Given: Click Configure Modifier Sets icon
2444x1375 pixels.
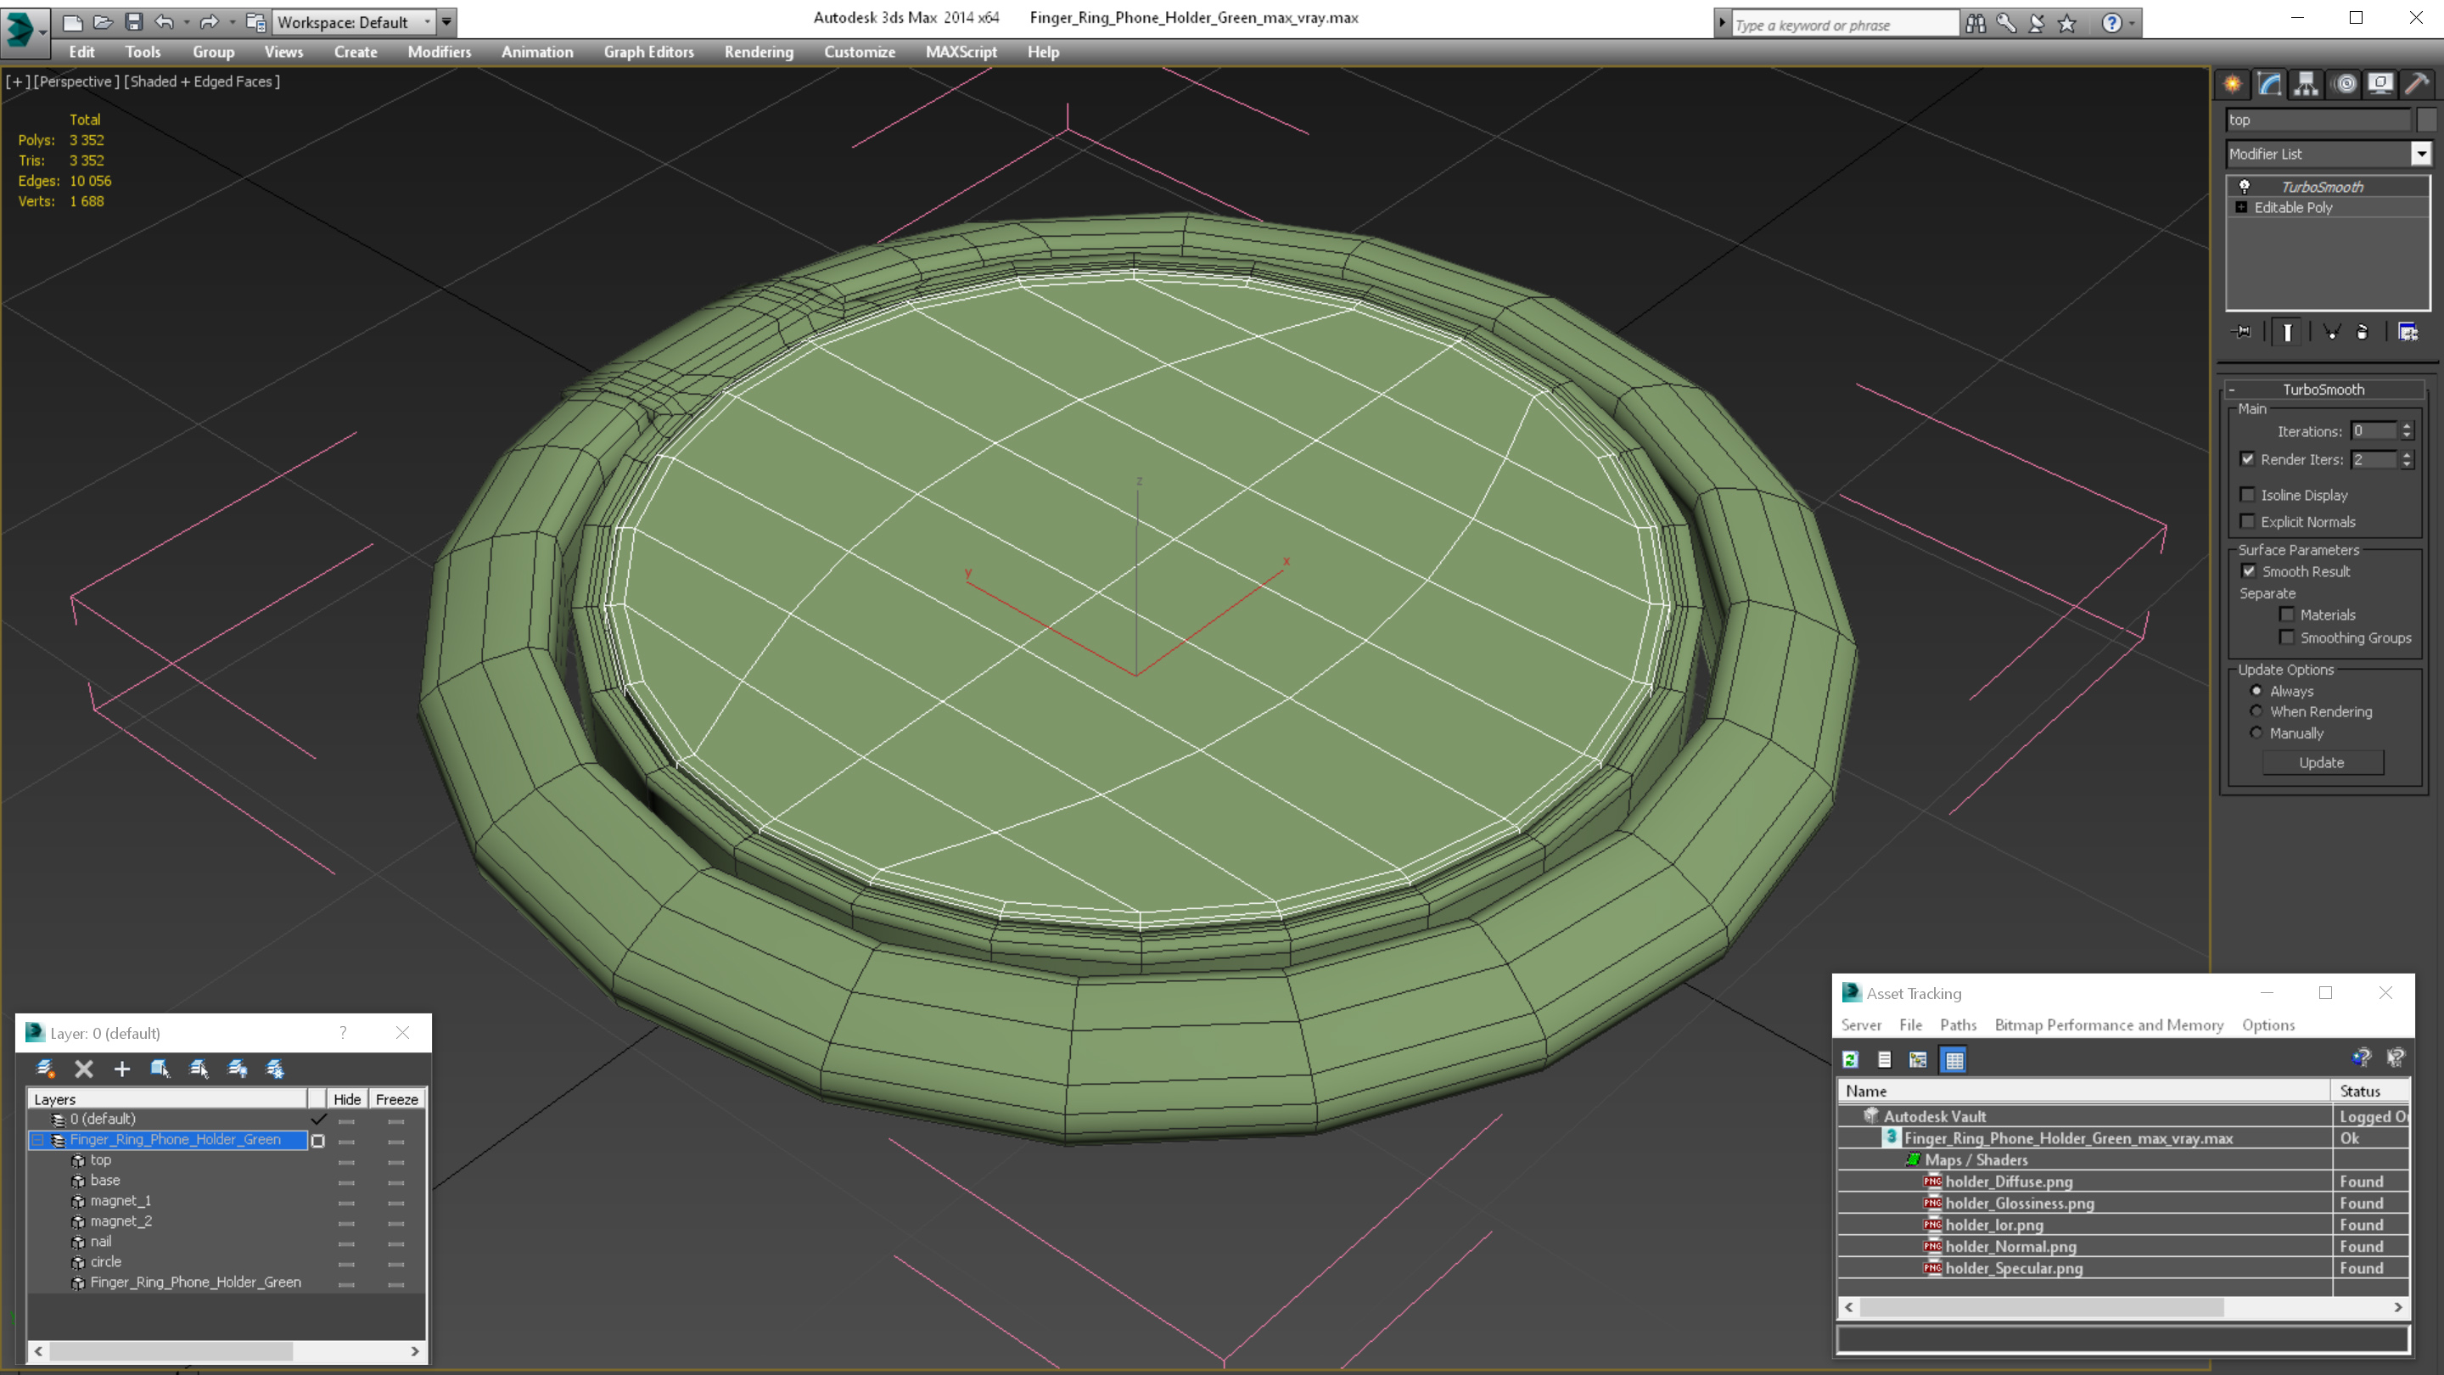Looking at the screenshot, I should click(2407, 332).
